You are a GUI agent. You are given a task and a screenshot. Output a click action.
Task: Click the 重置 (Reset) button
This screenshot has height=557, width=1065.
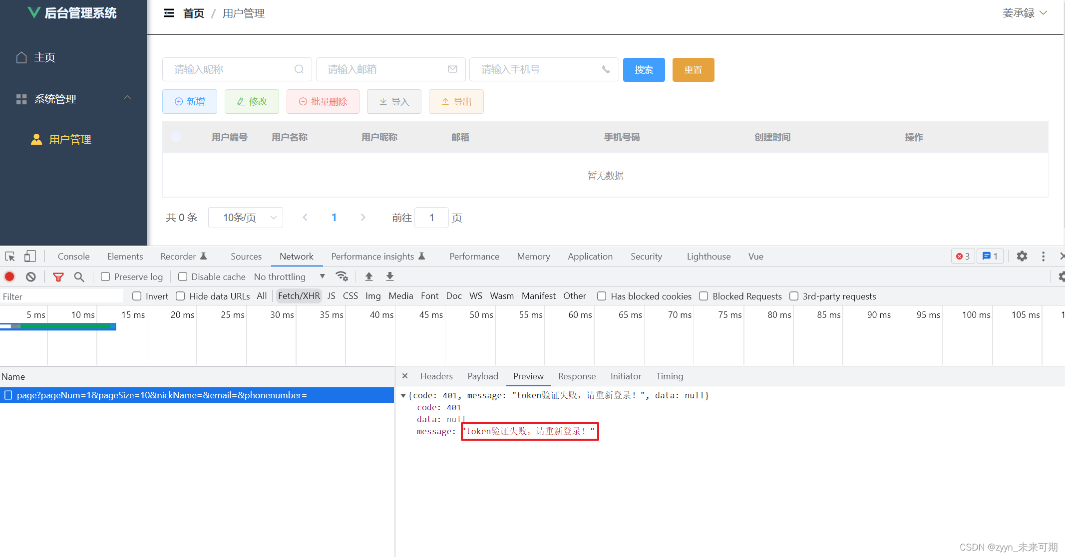click(x=692, y=69)
